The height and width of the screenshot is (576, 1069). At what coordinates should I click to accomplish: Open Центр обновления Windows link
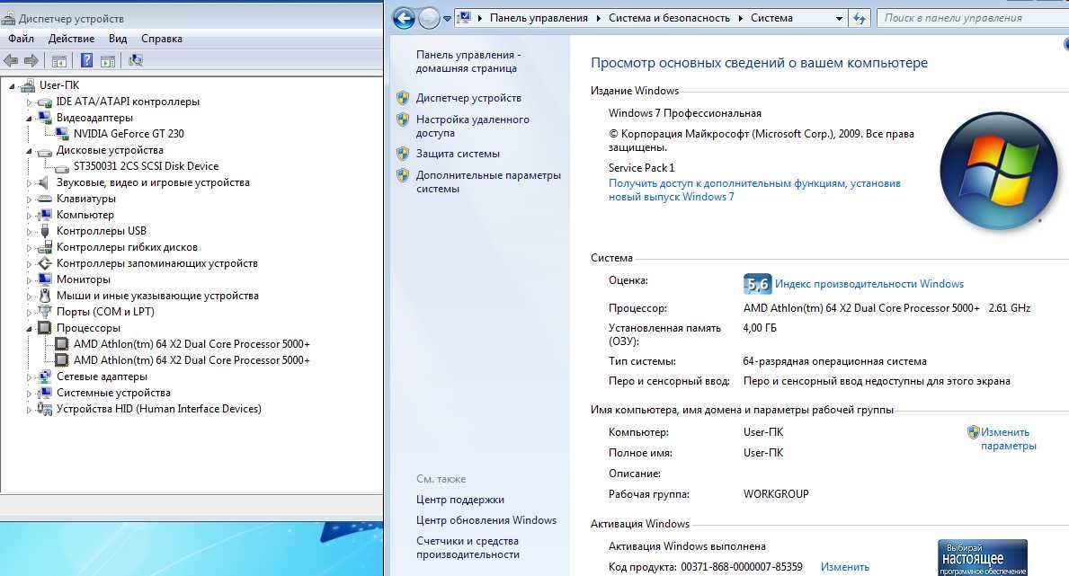(486, 520)
